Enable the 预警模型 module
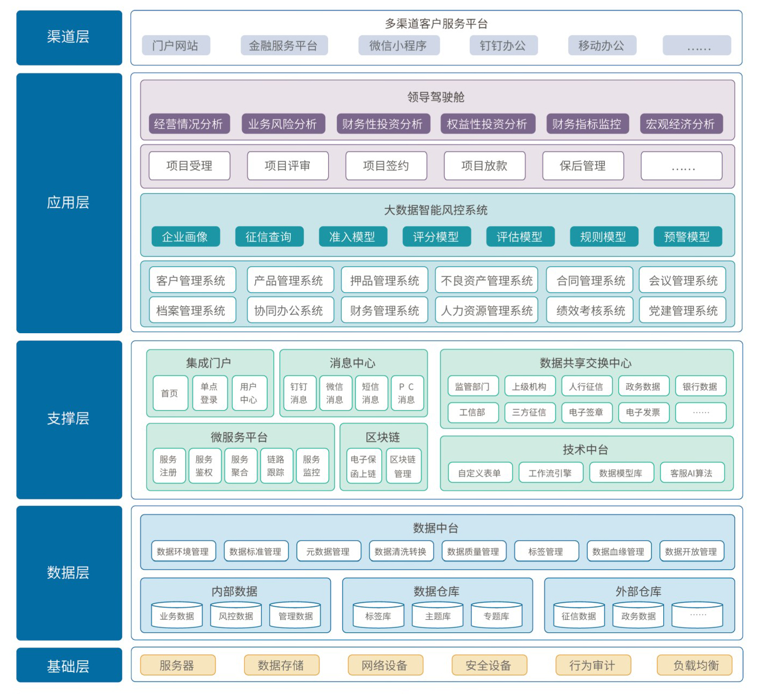The image size is (759, 694). pos(688,236)
